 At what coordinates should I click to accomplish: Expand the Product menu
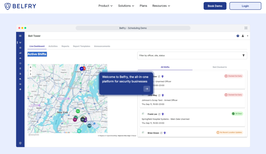click(105, 6)
